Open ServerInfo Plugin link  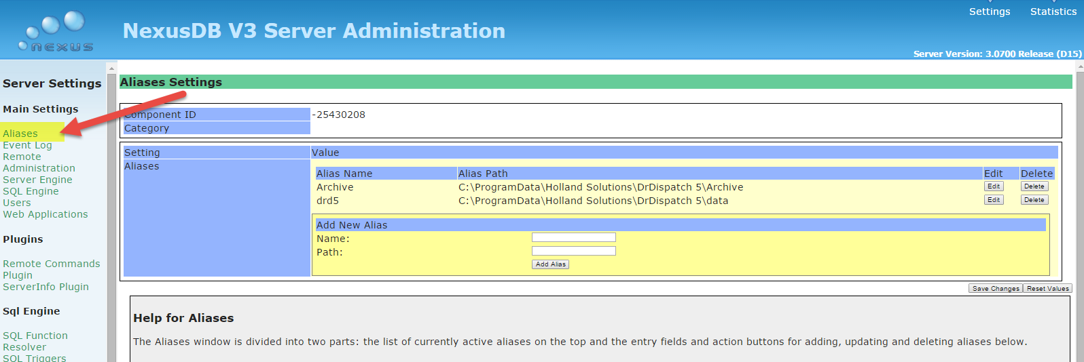tap(46, 287)
